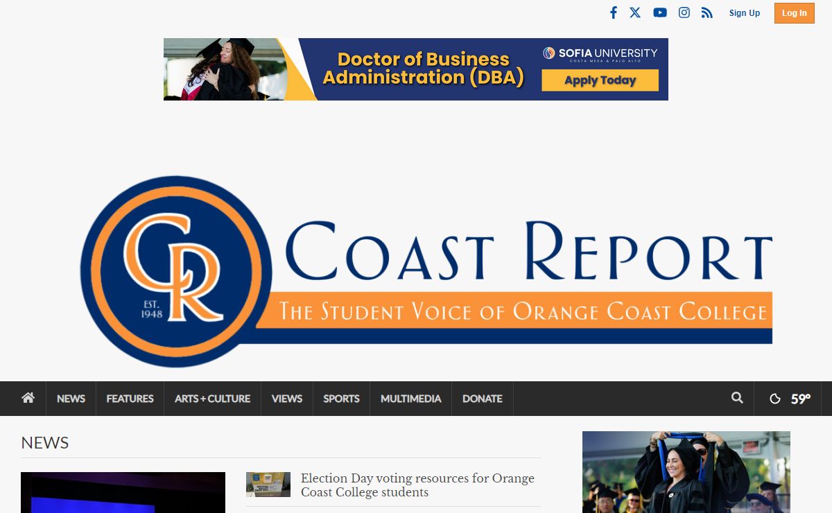Click the graduation ceremony sidebar image

(686, 472)
